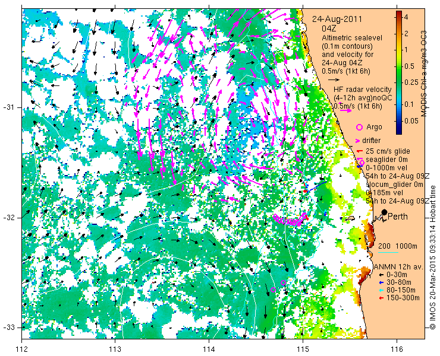Click the cyan 200 1000m isobath legend line
This screenshot has height=356, width=440.
pyautogui.click(x=388, y=253)
